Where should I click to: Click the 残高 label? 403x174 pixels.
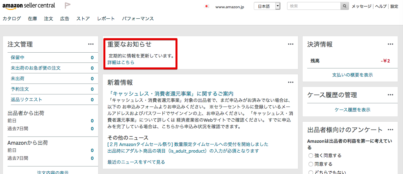315,61
